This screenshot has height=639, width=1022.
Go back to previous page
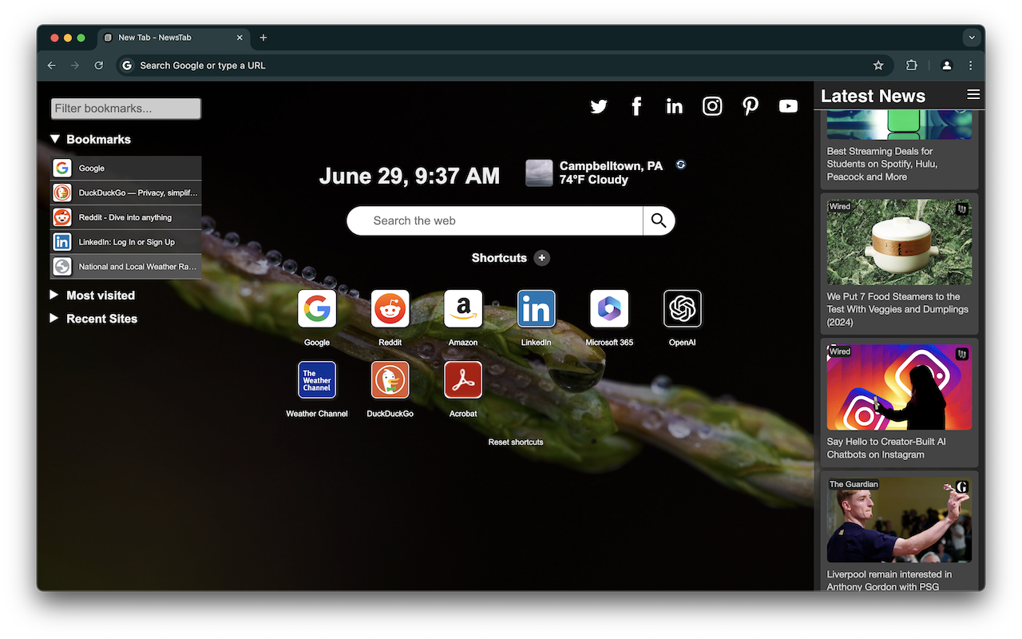[52, 65]
